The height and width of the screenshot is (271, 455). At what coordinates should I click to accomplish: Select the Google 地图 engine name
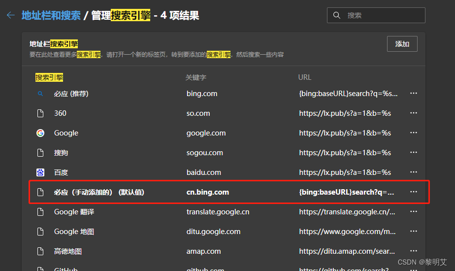coord(74,232)
